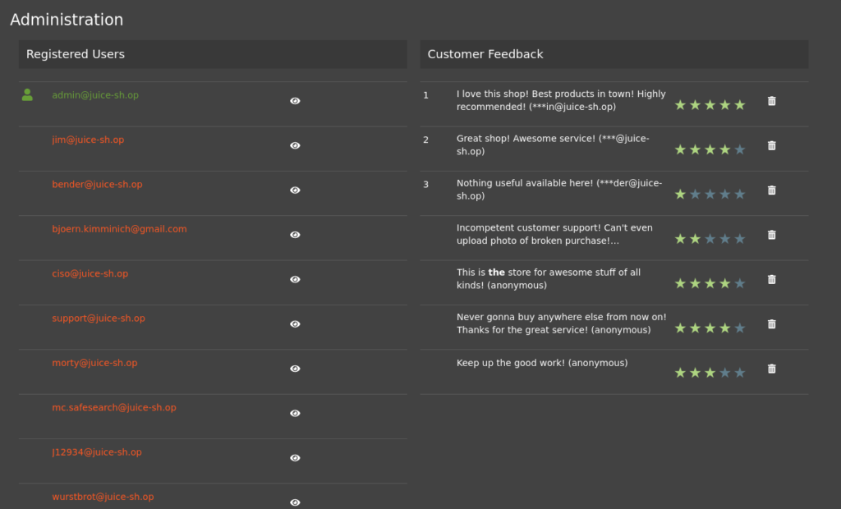Delete the 'Nothing useful available here!' feedback

point(771,190)
